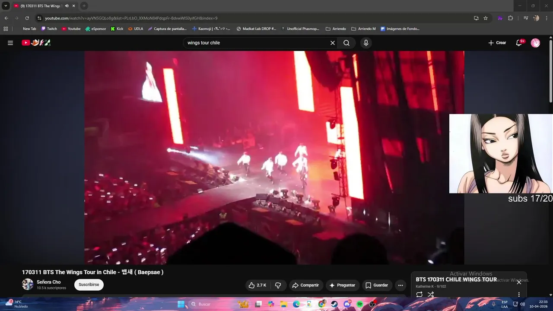Image resolution: width=553 pixels, height=311 pixels.
Task: Open the Crear upload menu
Action: click(497, 43)
